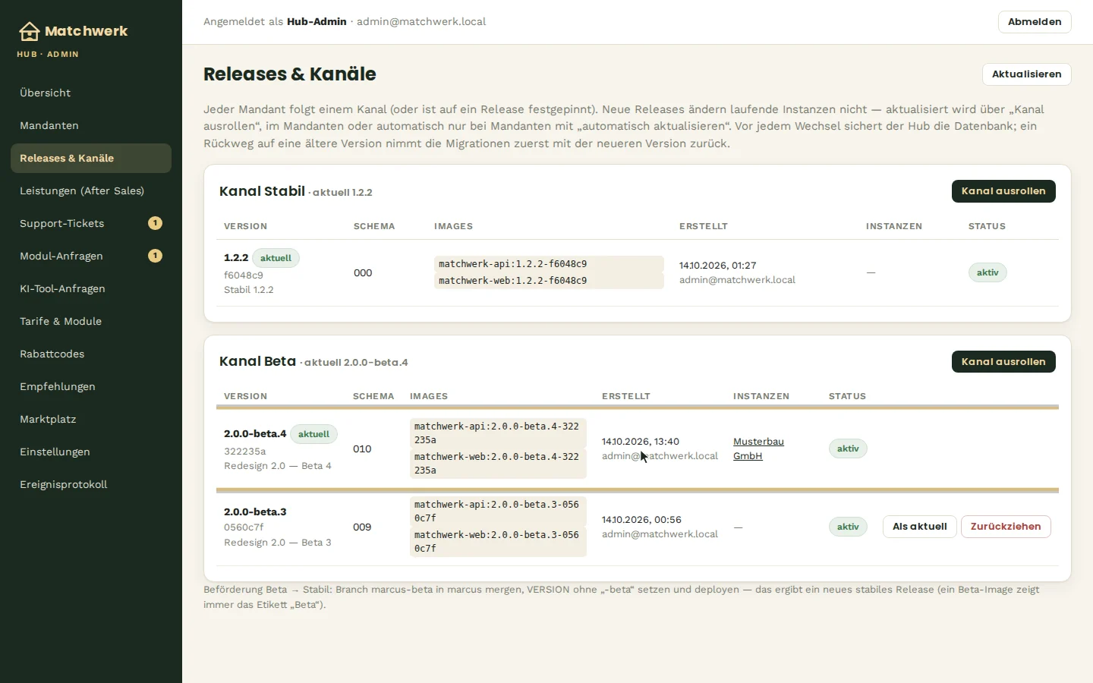
Task: Click admin@matchwerk.local in the header
Action: click(421, 22)
